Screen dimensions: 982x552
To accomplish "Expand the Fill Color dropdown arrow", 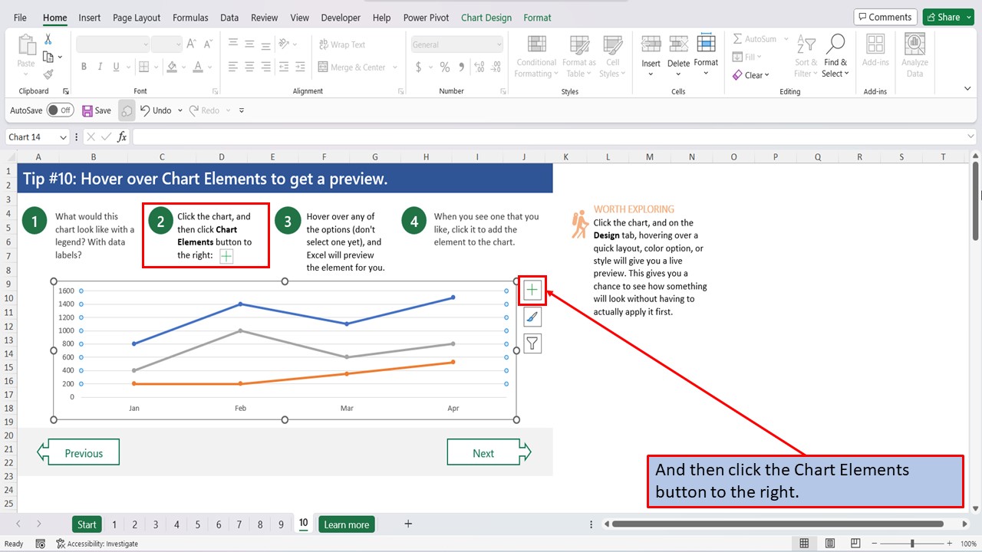I will click(182, 68).
